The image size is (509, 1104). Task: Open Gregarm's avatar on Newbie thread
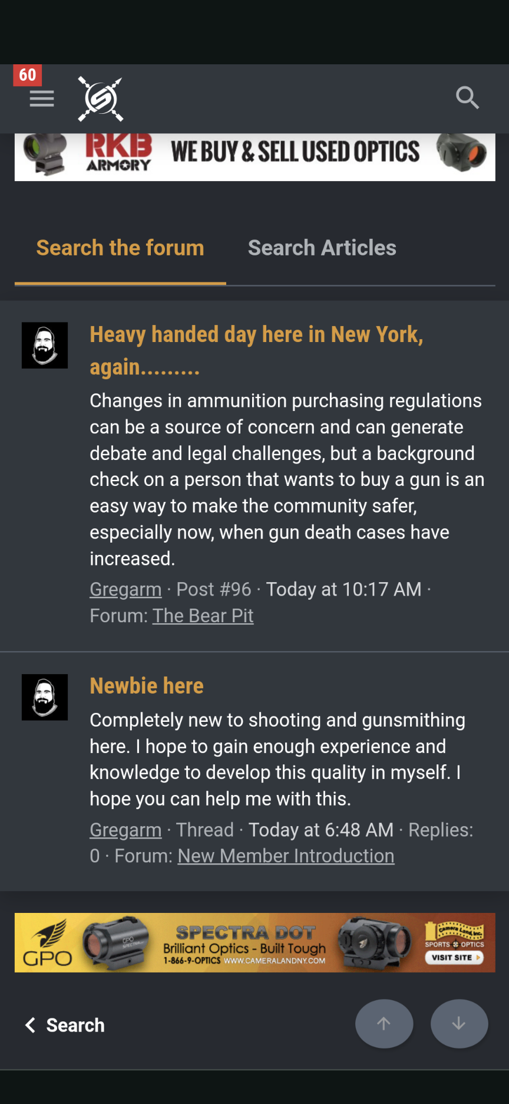click(x=45, y=697)
